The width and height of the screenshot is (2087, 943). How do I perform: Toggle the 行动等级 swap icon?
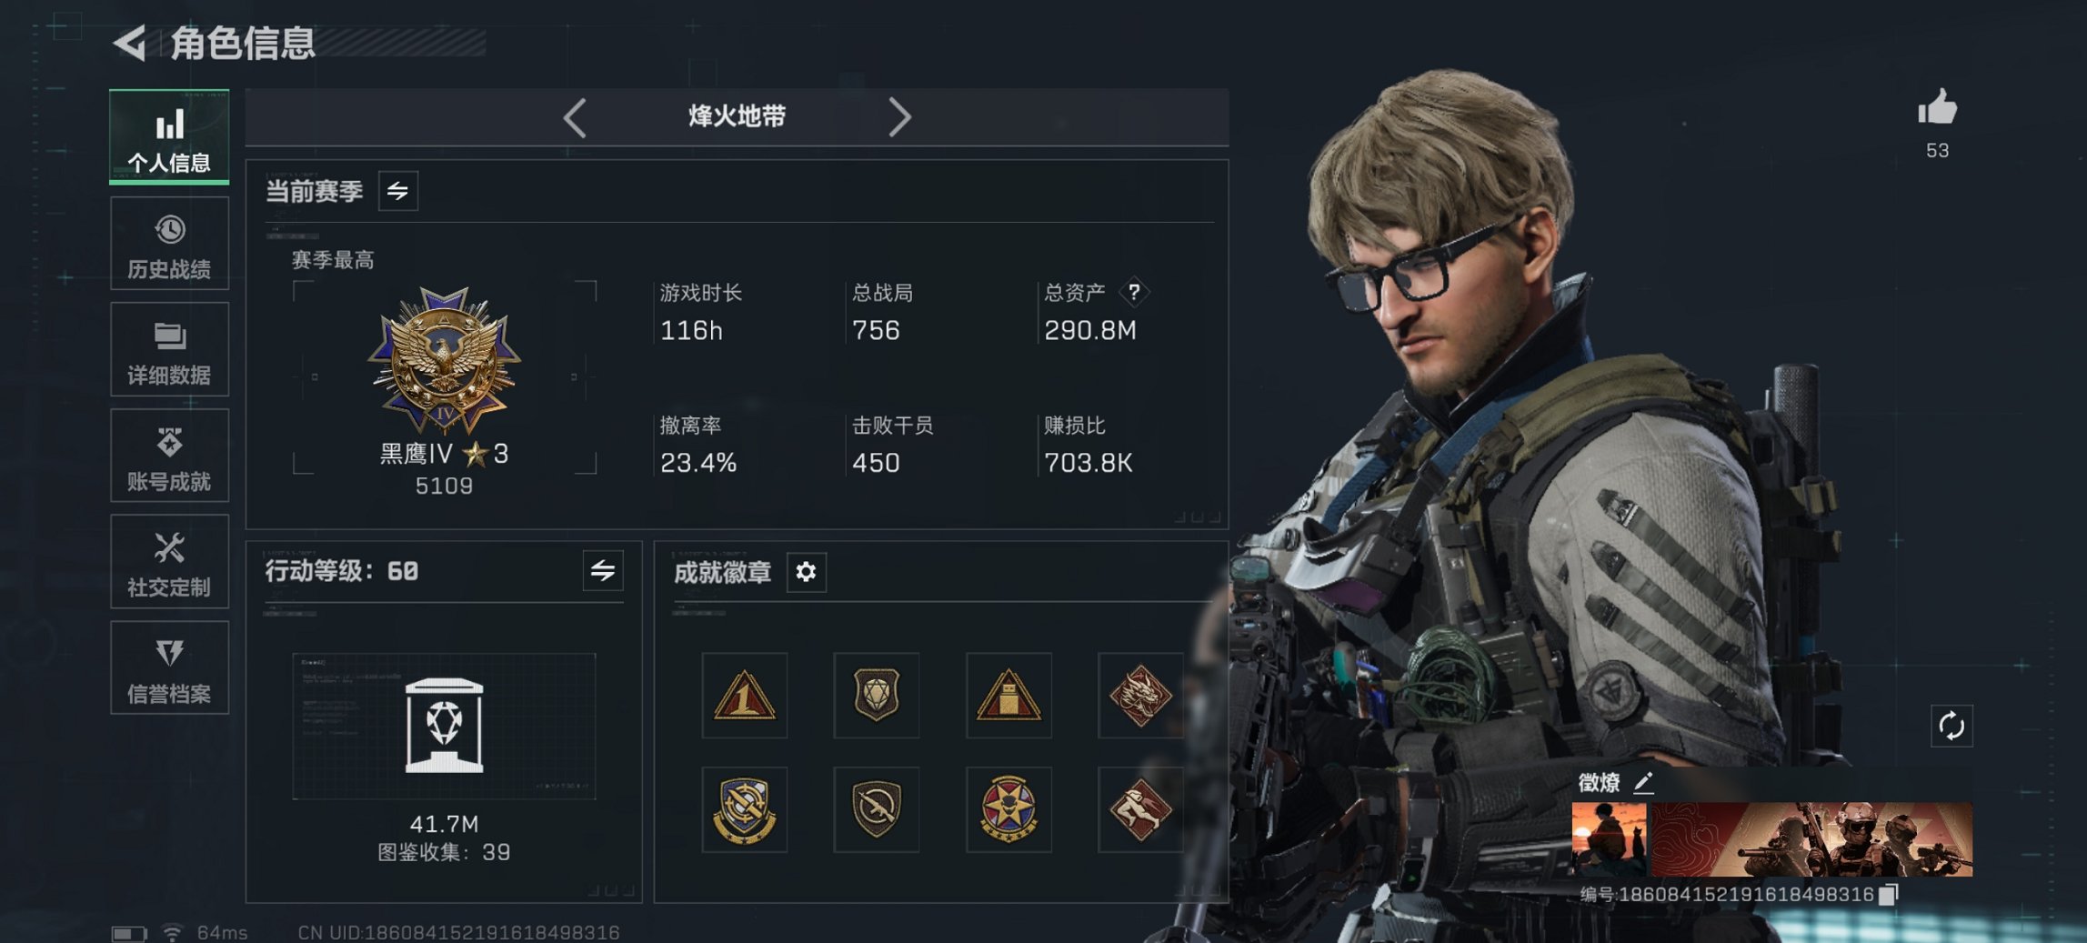tap(603, 571)
